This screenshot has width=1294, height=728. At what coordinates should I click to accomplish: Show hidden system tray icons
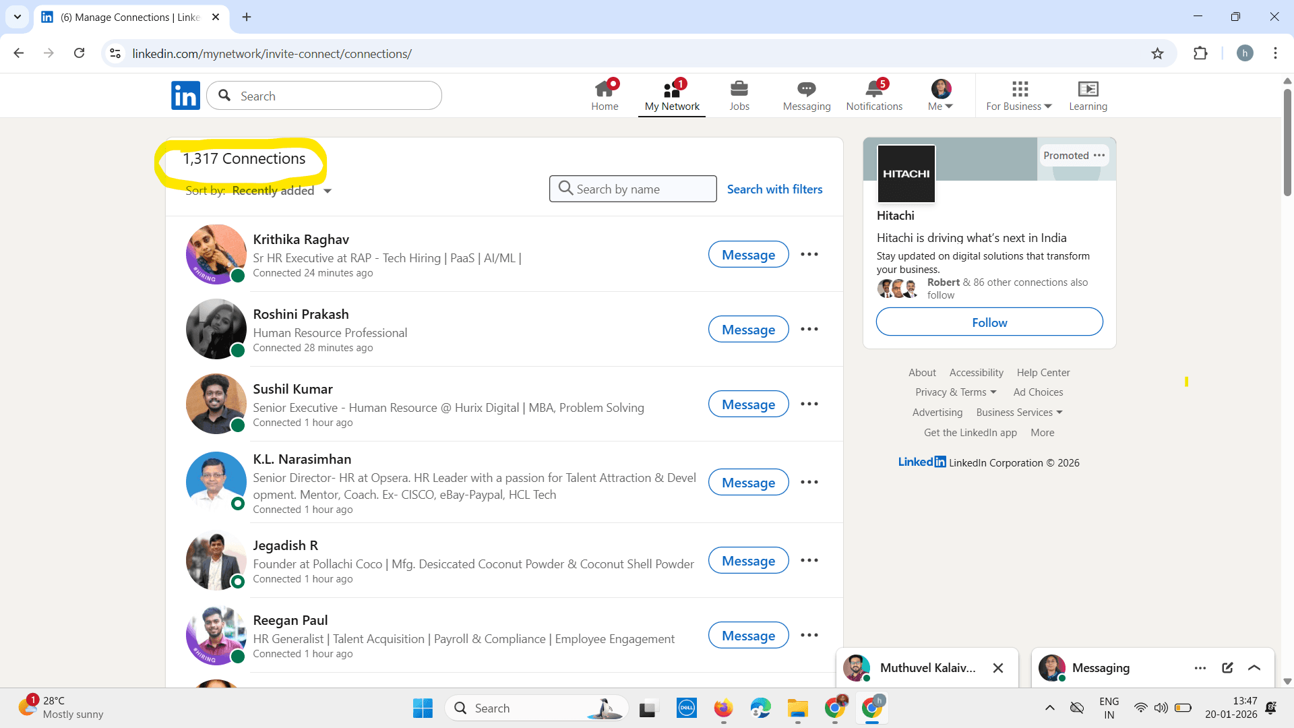click(1049, 708)
